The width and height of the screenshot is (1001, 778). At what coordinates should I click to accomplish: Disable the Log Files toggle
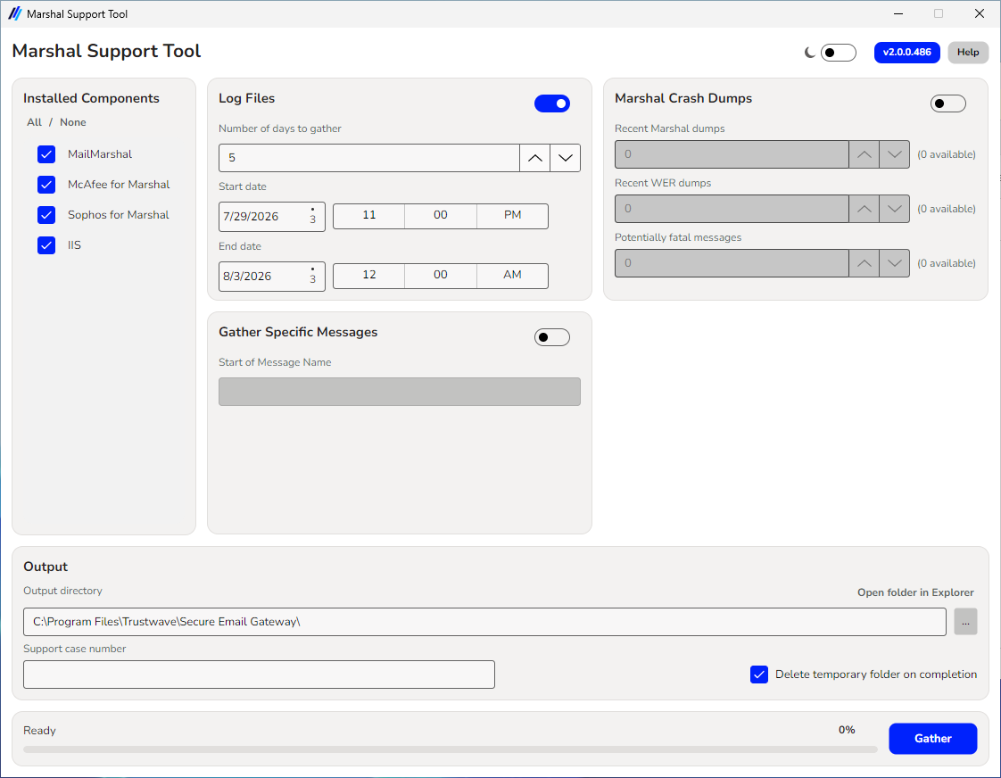(552, 103)
